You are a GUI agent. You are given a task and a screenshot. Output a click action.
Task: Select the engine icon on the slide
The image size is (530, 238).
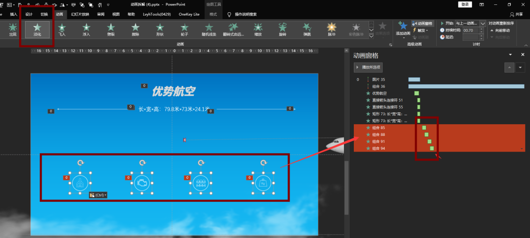point(141,183)
